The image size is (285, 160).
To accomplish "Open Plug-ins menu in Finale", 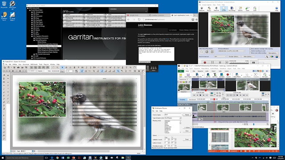I will tap(46, 64).
